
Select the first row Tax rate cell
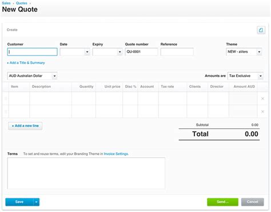coord(173,99)
